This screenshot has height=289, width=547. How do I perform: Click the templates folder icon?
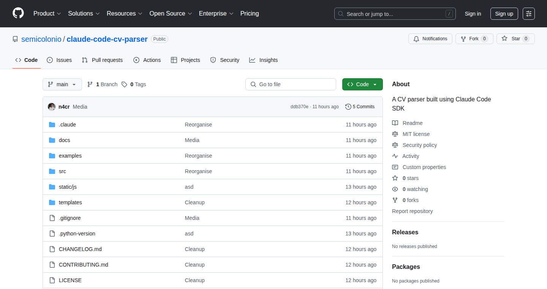[52, 202]
